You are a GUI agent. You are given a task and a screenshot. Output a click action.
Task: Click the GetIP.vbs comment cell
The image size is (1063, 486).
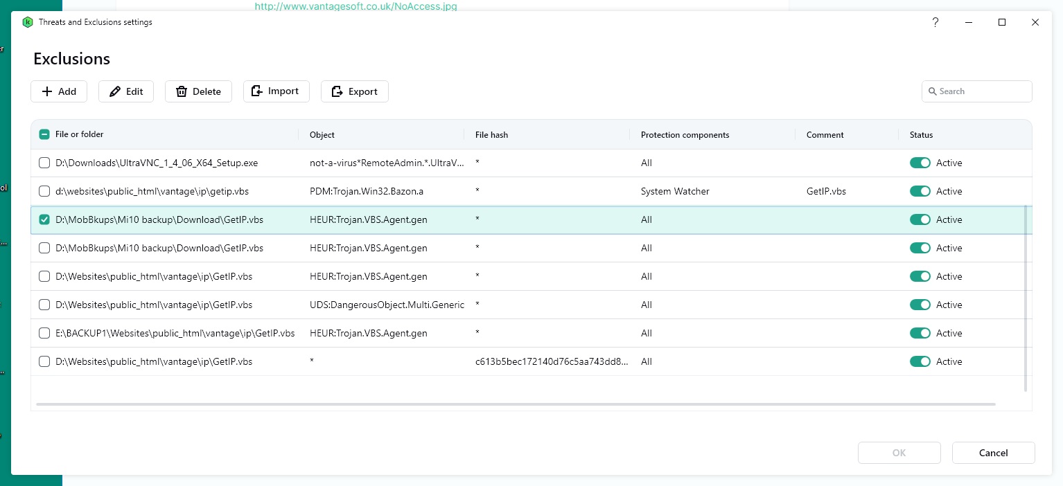(826, 191)
